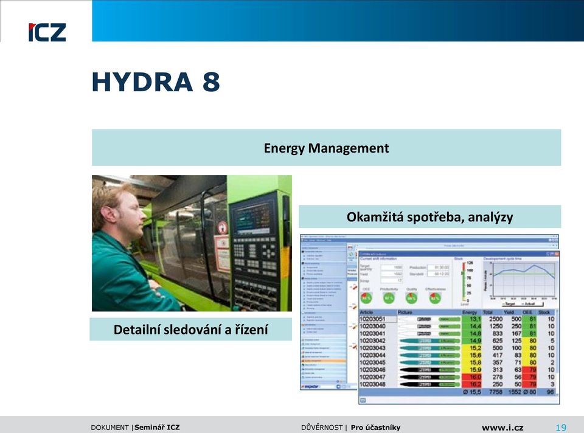The width and height of the screenshot is (584, 433).
Task: Click the keyboard icon below HYDRA table
Action: coord(363,400)
